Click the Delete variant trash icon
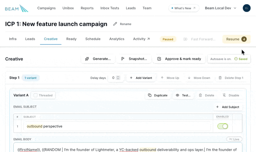The width and height of the screenshot is (256, 152). pos(200,95)
